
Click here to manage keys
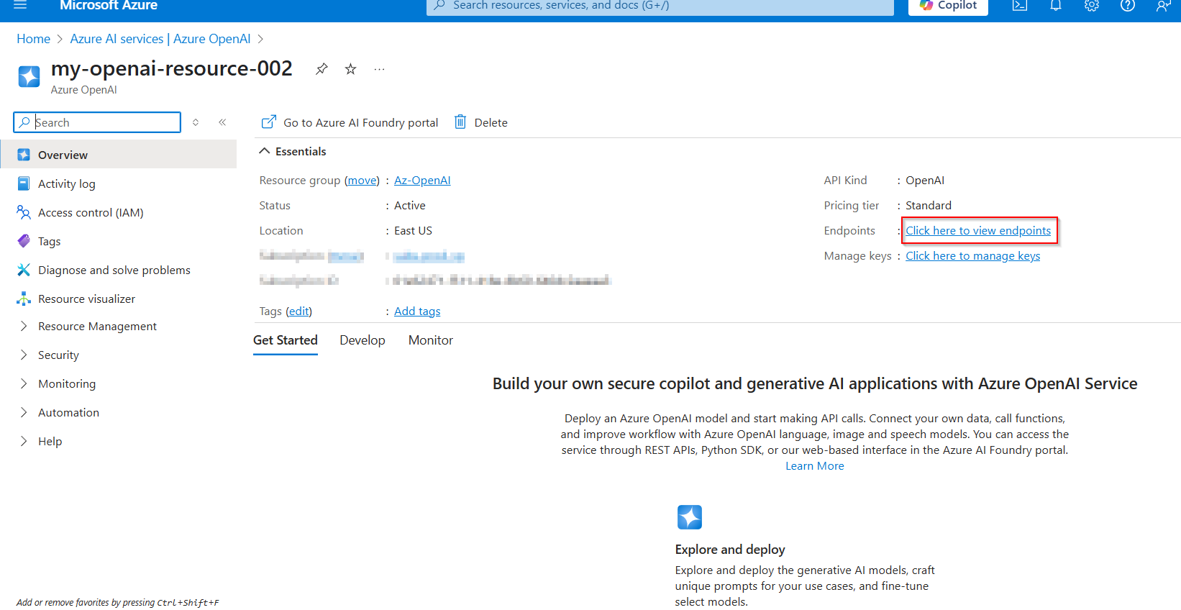972,255
